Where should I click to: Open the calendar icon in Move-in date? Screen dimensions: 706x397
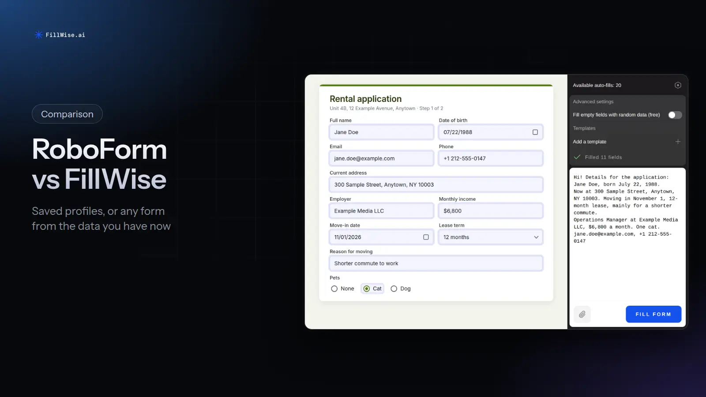[x=426, y=237]
